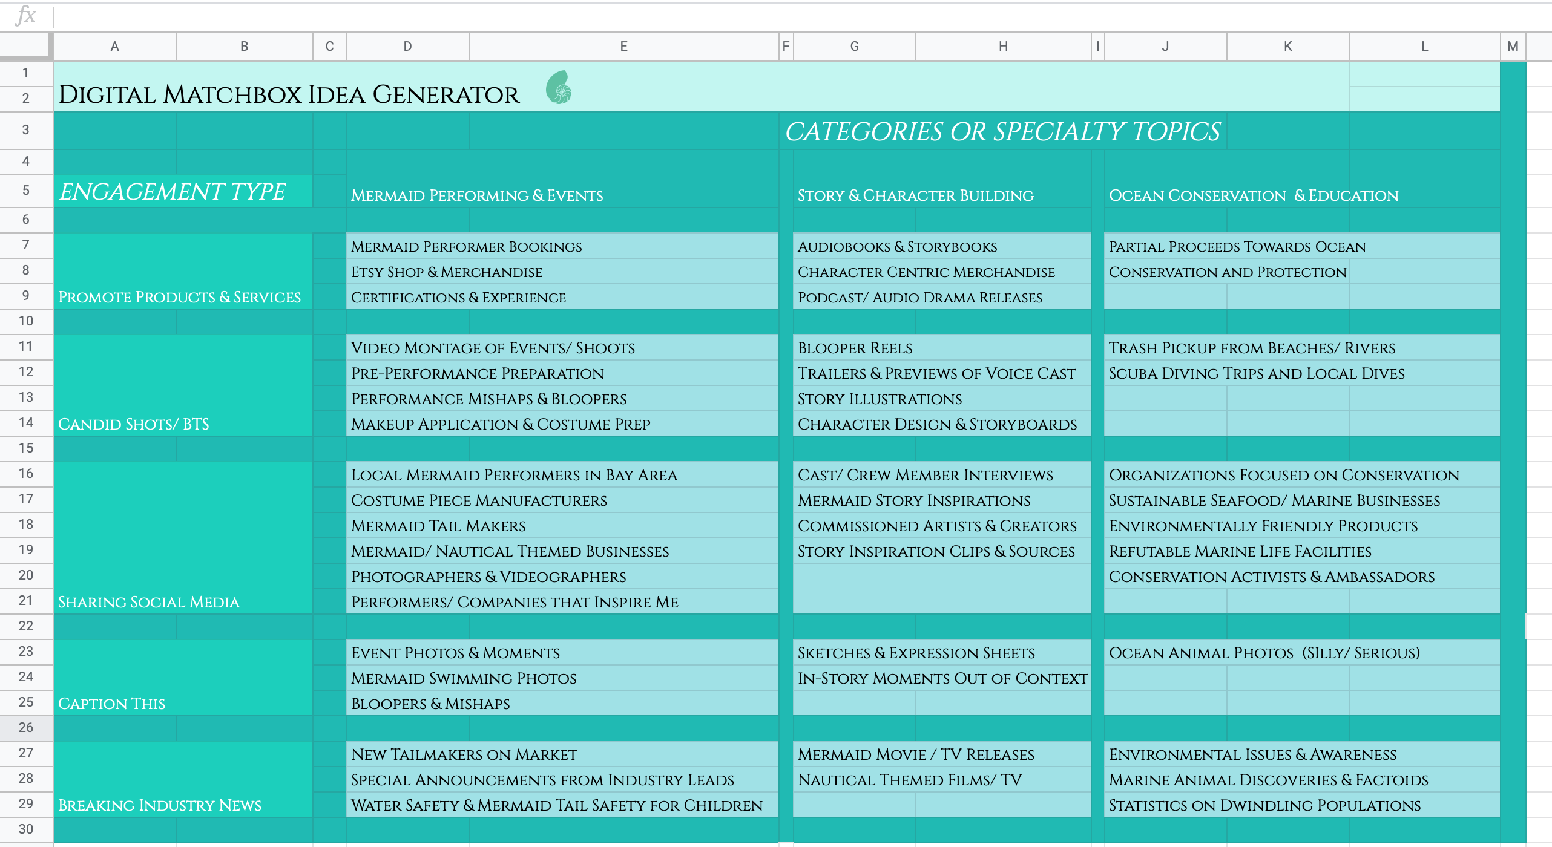Click the Promote Products & Services cell
Screen dimensions: 1552x847
coord(183,272)
